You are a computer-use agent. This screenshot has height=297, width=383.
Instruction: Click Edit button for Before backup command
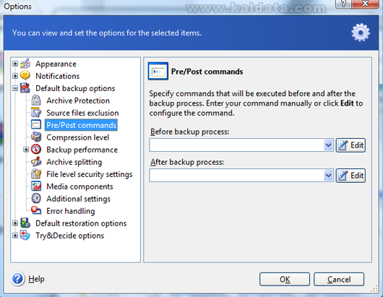pos(350,145)
